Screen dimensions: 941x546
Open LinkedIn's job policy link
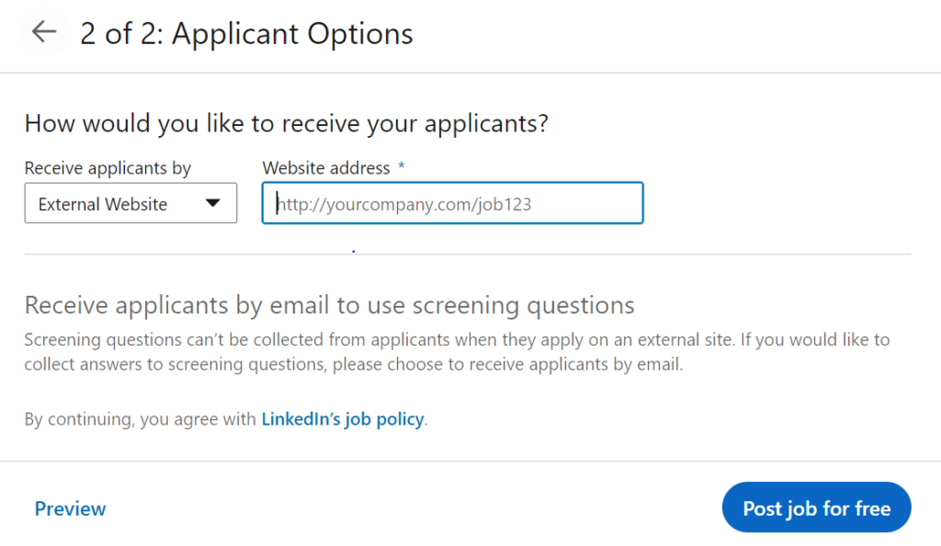[x=343, y=419]
